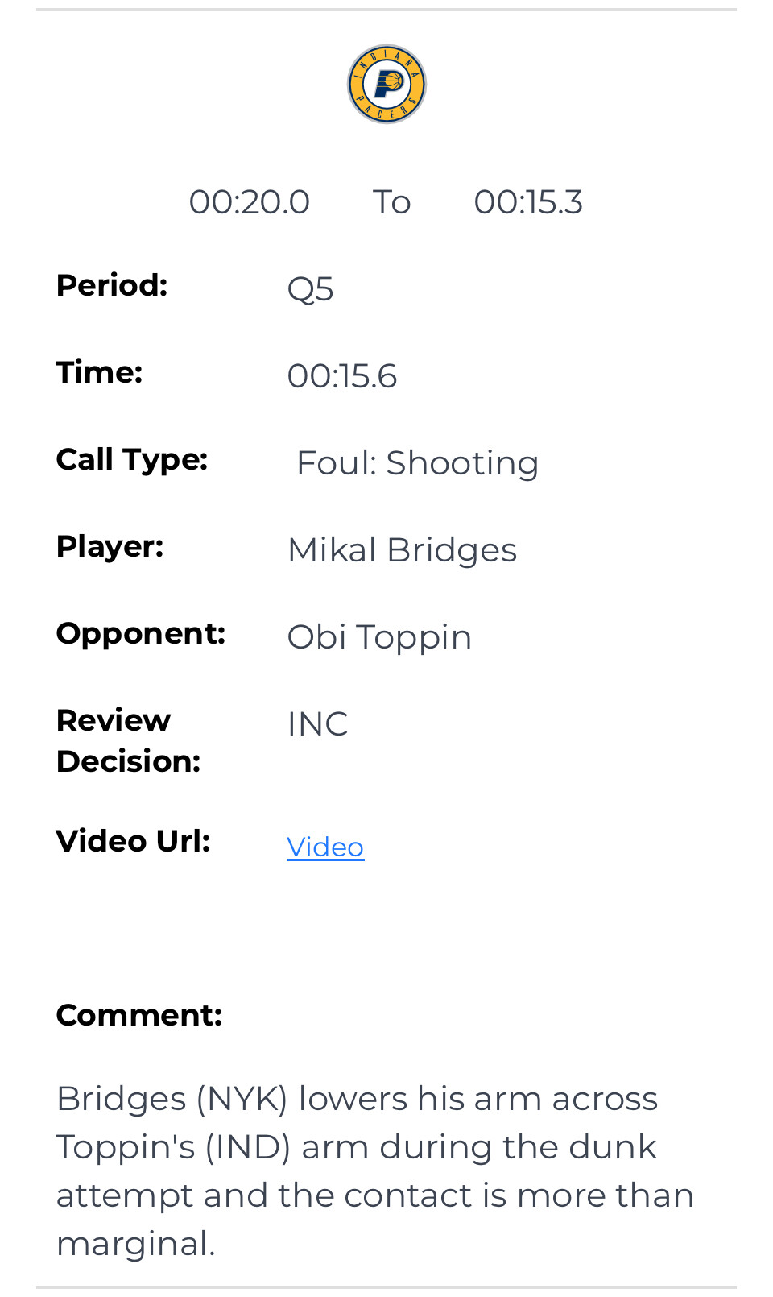Click the Review Decision label
Screen dimensions: 773x1297
click(128, 740)
